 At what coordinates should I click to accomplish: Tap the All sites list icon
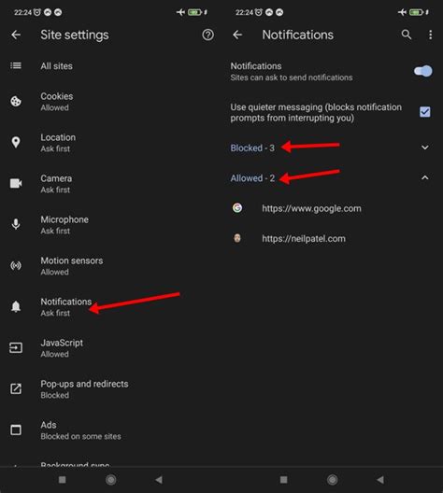click(16, 65)
